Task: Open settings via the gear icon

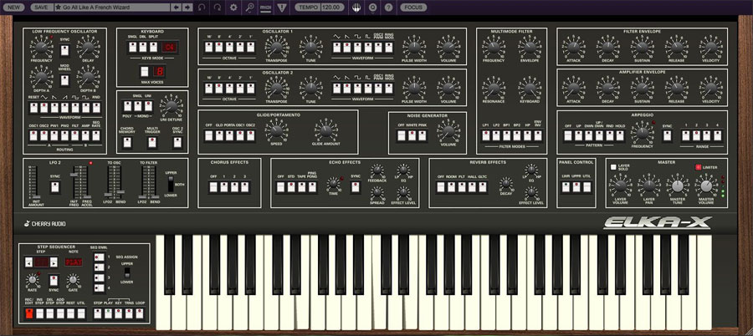Action: 234,8
